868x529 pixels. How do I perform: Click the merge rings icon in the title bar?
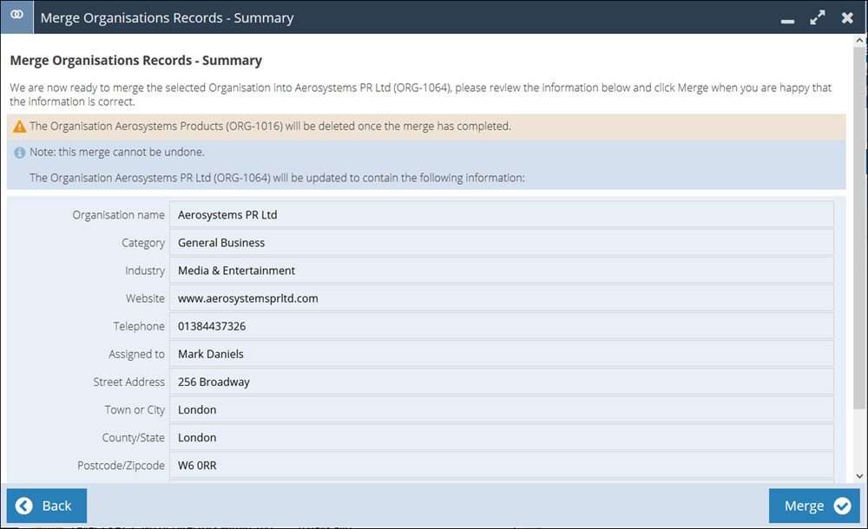(x=16, y=16)
